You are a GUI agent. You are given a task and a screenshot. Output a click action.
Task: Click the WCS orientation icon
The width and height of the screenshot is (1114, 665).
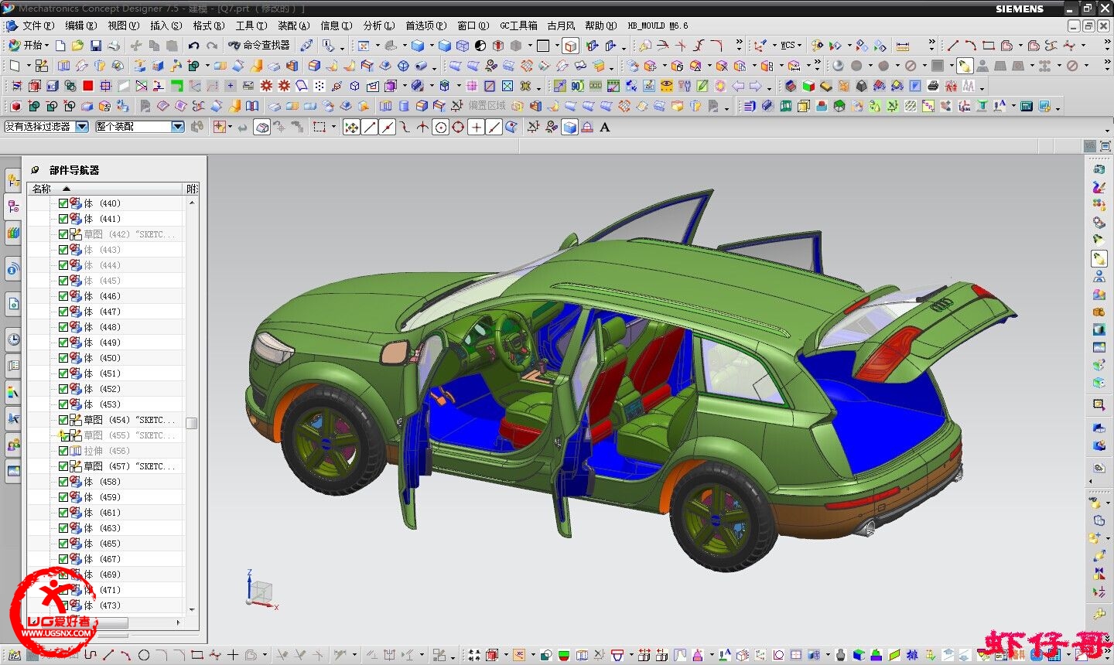point(760,46)
